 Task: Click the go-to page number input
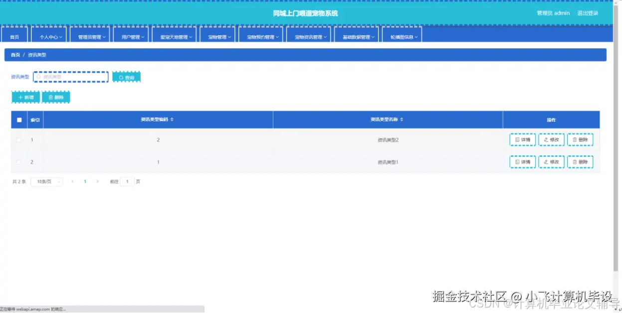coord(127,182)
